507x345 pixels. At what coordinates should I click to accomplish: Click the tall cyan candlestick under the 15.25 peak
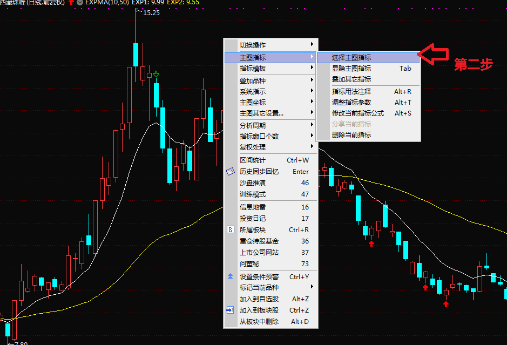[x=136, y=55]
